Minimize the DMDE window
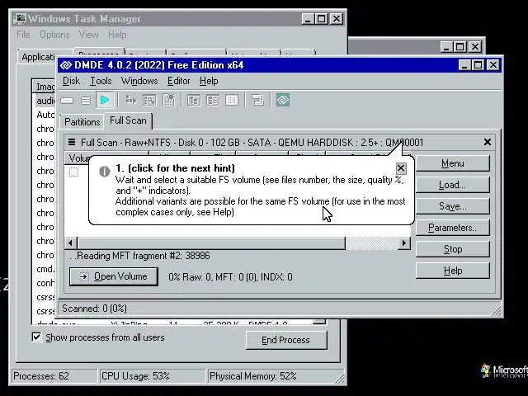This screenshot has height=396, width=528. click(x=464, y=65)
